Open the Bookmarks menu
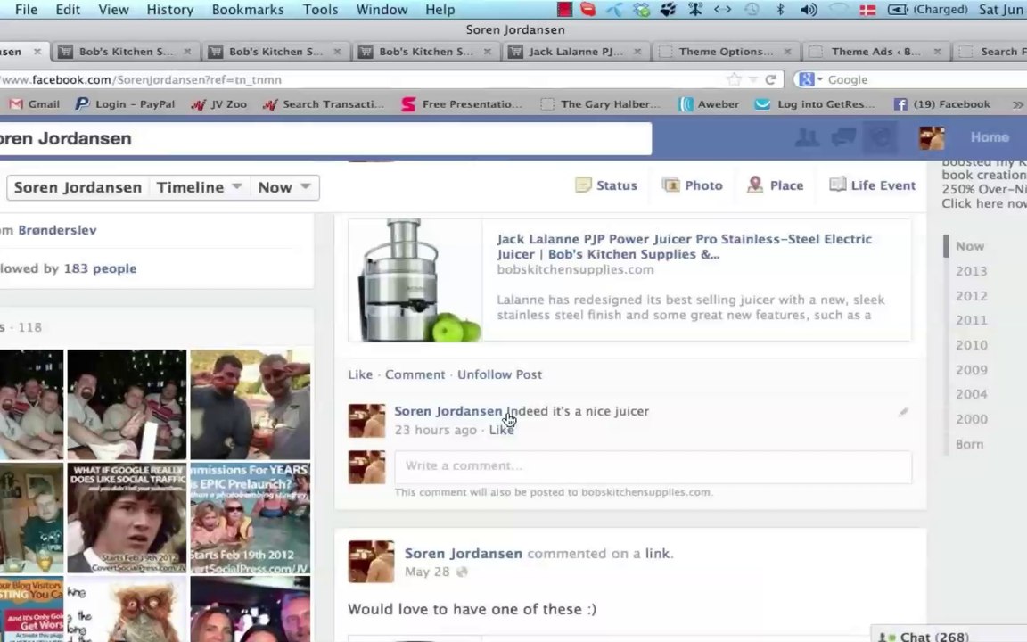 (248, 9)
